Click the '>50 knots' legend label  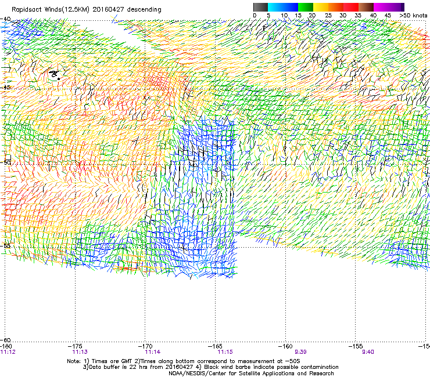pos(413,16)
